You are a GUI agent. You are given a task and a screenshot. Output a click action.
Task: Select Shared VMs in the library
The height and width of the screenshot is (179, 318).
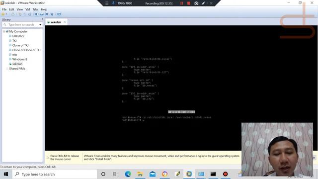[17, 69]
